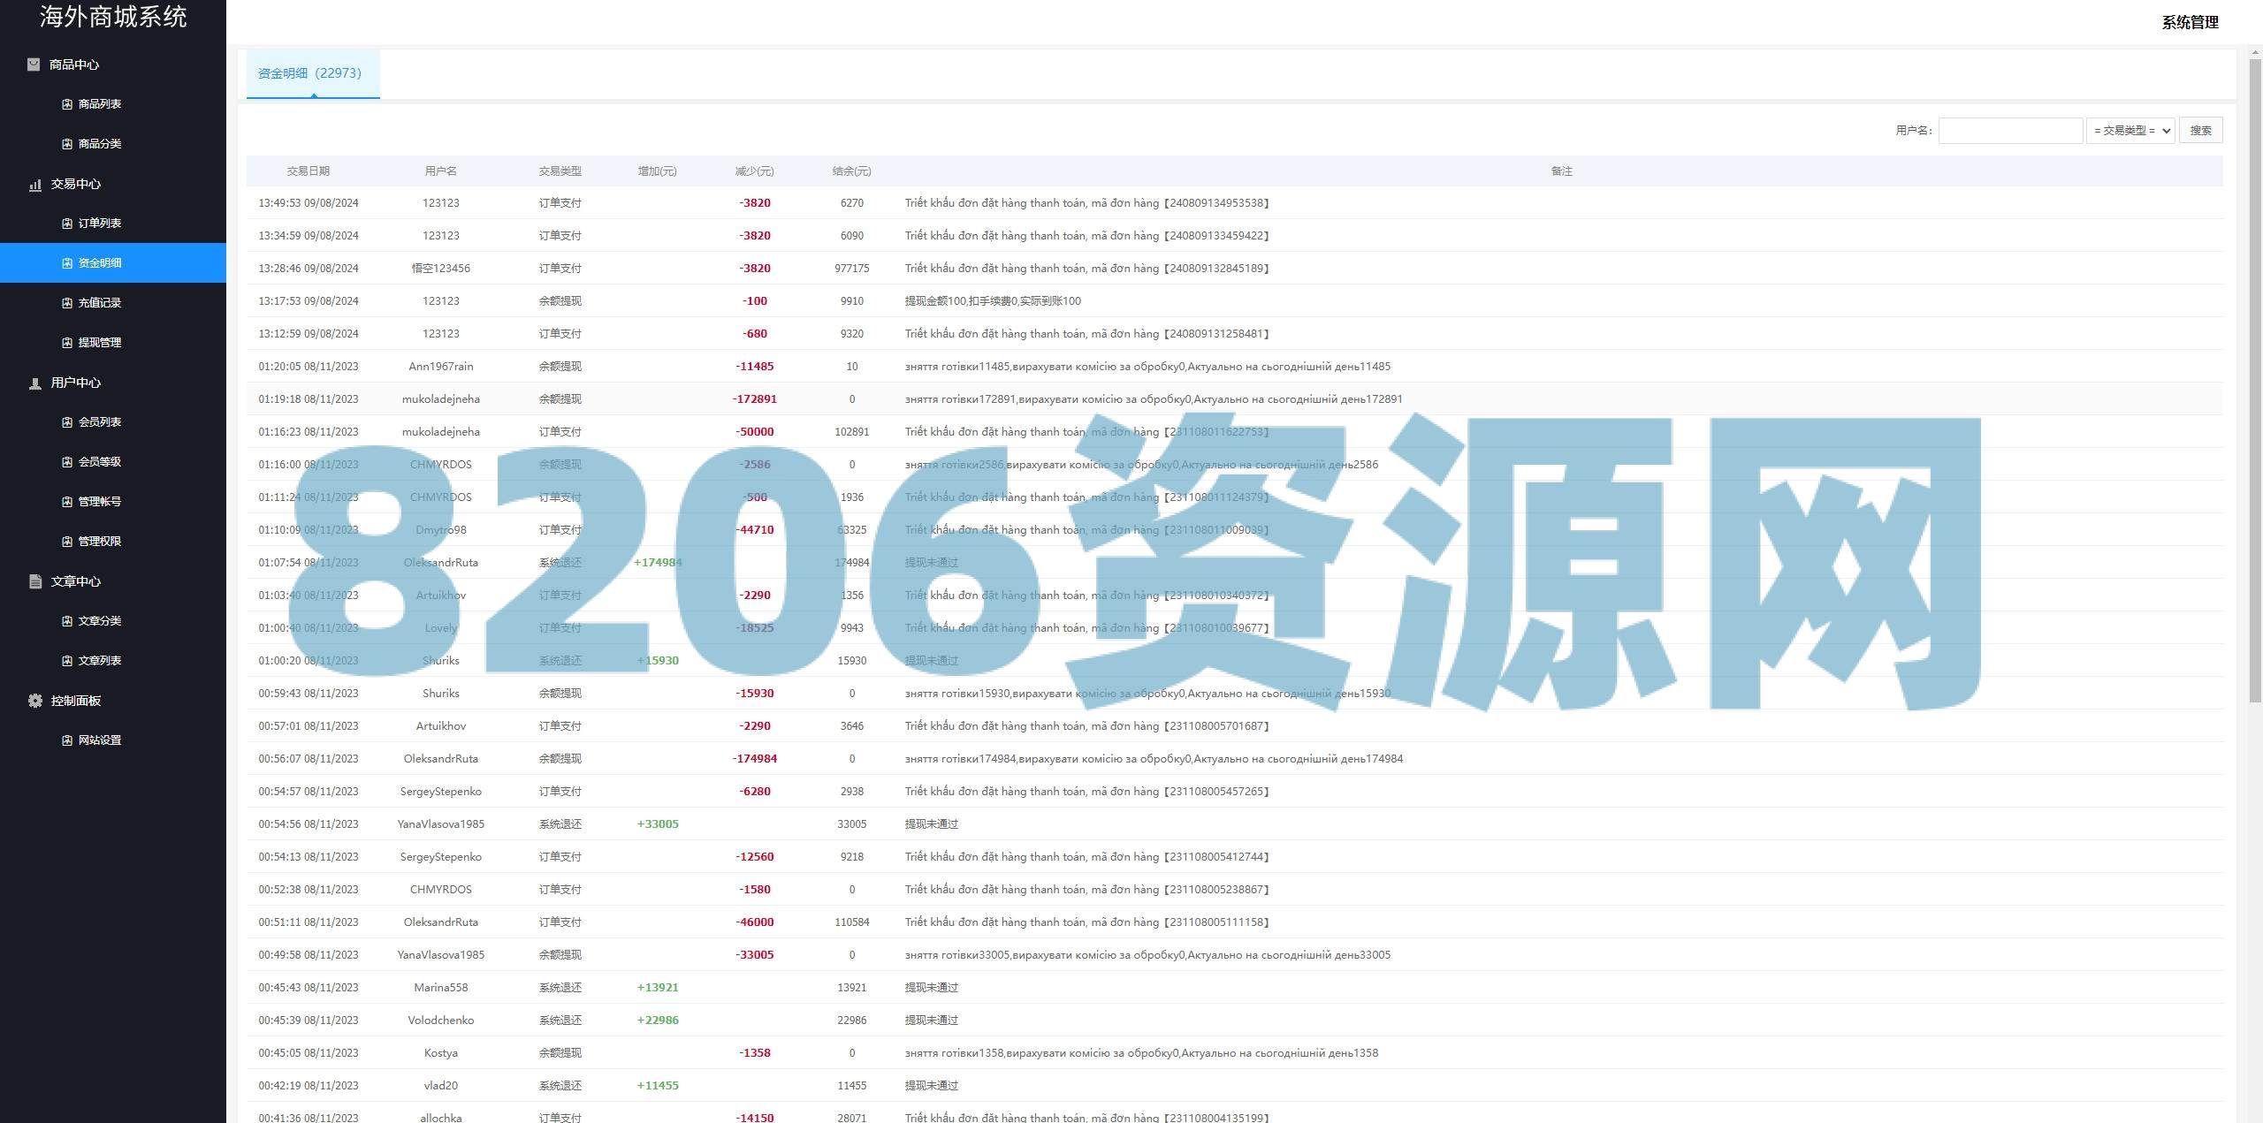This screenshot has width=2263, height=1123.
Task: Open the 交易类型 dropdown filter
Action: point(2130,131)
